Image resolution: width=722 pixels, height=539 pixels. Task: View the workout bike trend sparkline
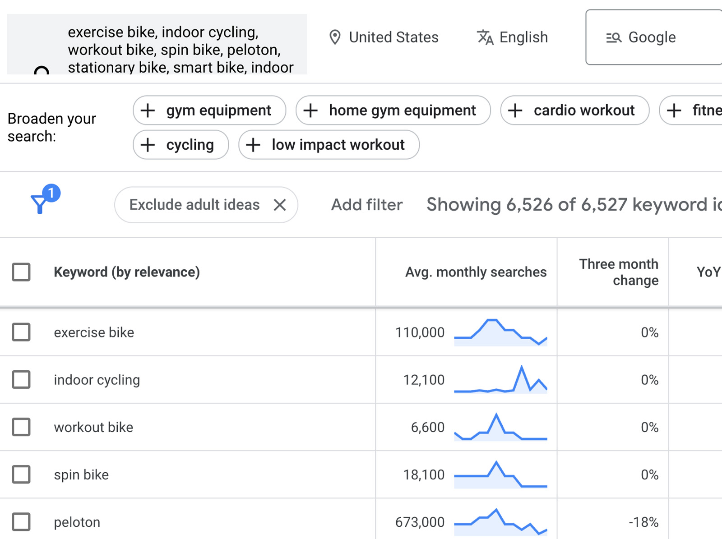[500, 427]
